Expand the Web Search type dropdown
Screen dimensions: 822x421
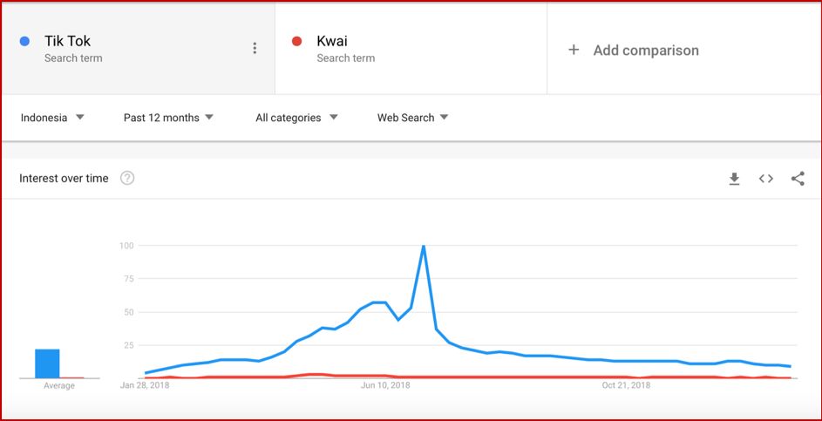[x=412, y=118]
